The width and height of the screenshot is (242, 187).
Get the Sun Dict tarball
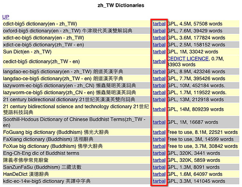(159, 52)
